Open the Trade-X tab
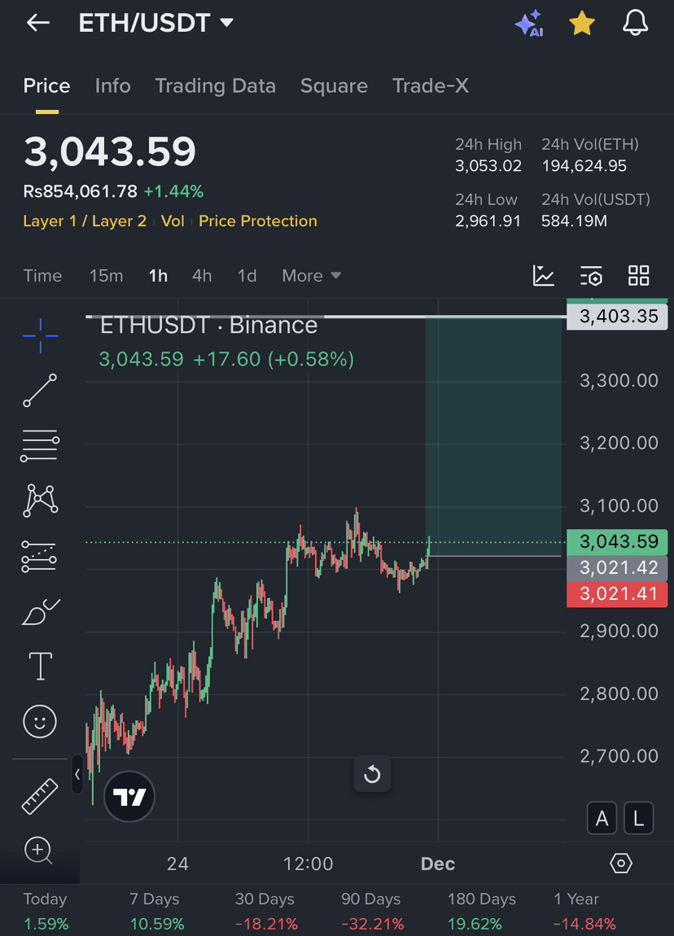 pyautogui.click(x=431, y=86)
